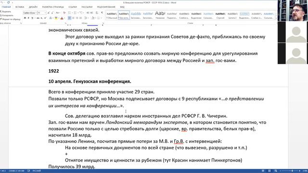308x173 pixels.
Task: Open the Change Case (Aa) menu
Action: (x=58, y=13)
